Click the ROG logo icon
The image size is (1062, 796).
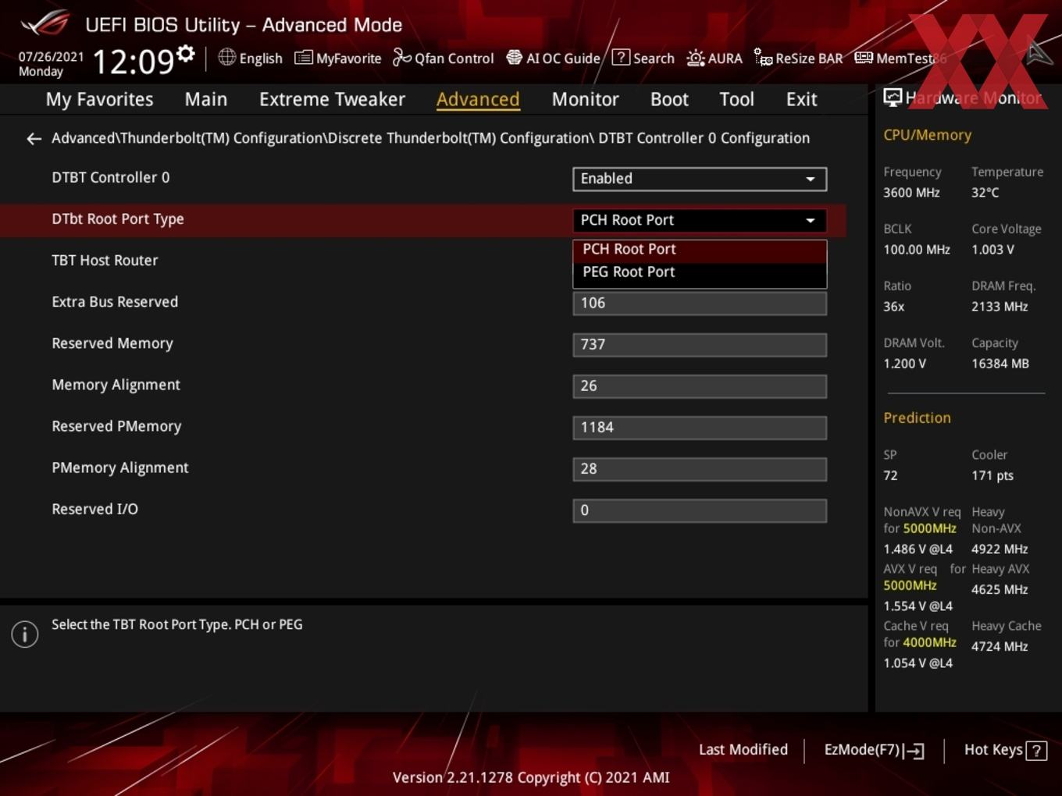pyautogui.click(x=45, y=23)
